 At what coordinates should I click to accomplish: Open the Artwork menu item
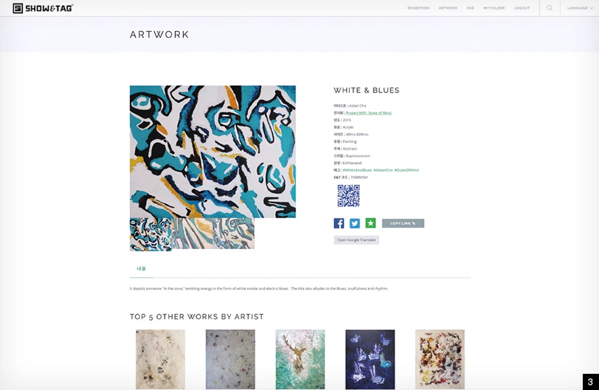pos(448,8)
